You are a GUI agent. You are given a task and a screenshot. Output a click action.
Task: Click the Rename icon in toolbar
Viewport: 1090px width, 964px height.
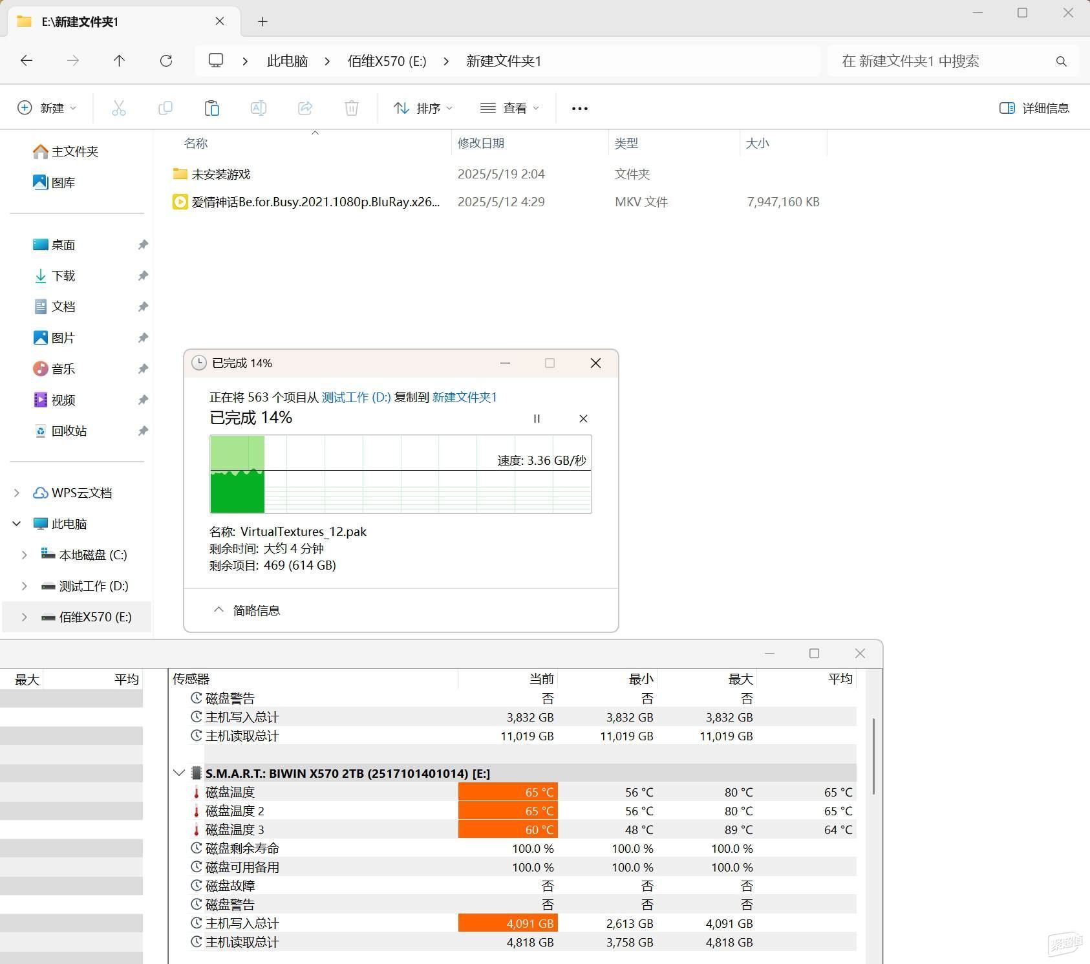(x=259, y=108)
